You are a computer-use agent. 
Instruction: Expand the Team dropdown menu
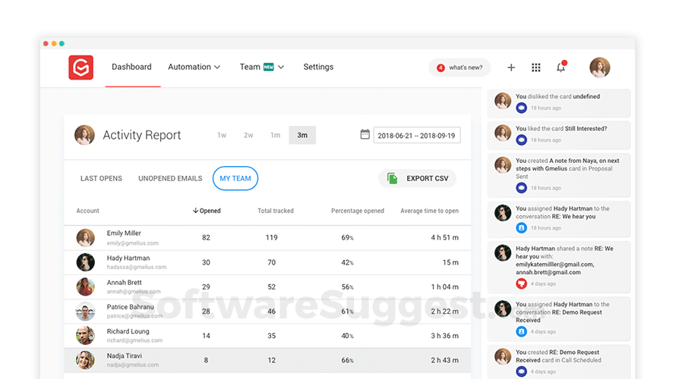point(262,67)
